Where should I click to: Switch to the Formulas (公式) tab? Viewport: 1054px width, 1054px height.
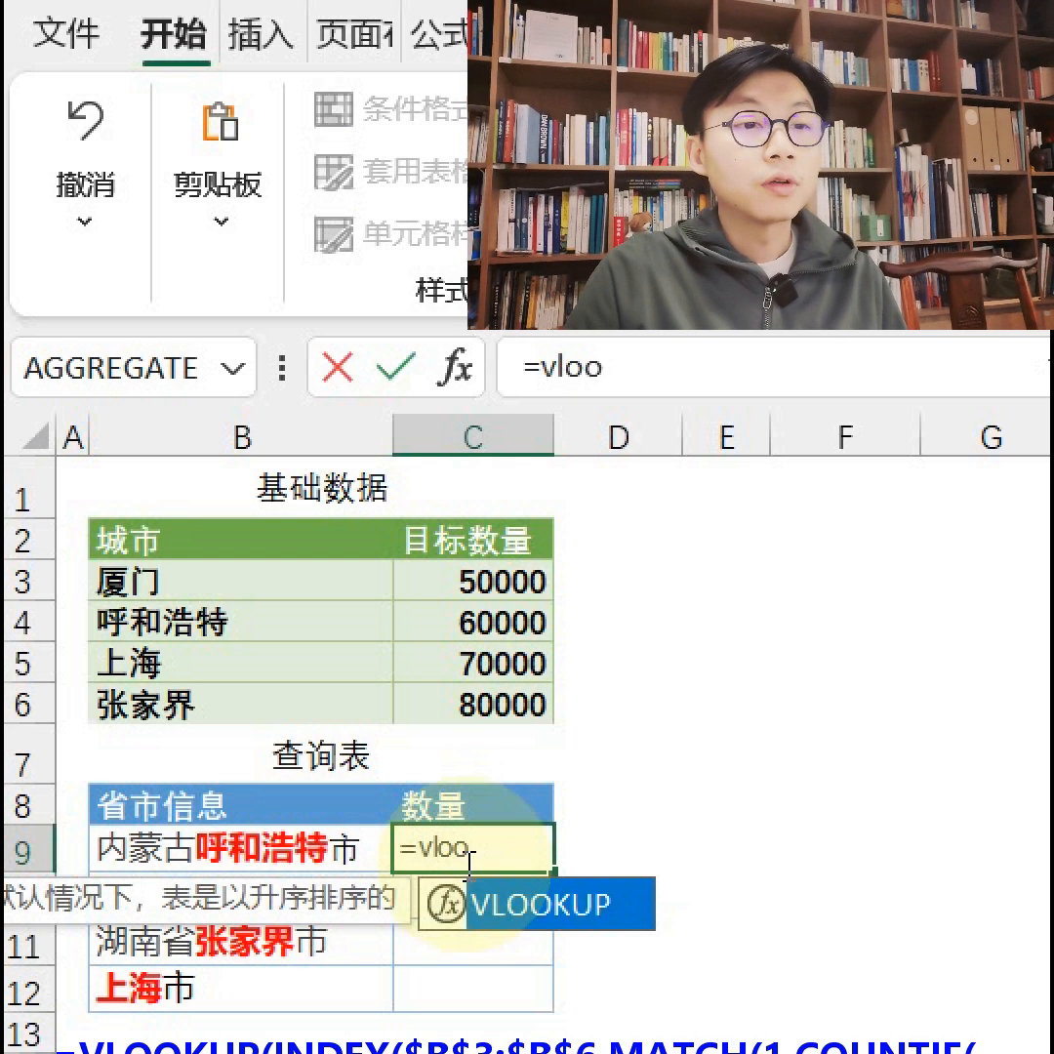pos(439,33)
